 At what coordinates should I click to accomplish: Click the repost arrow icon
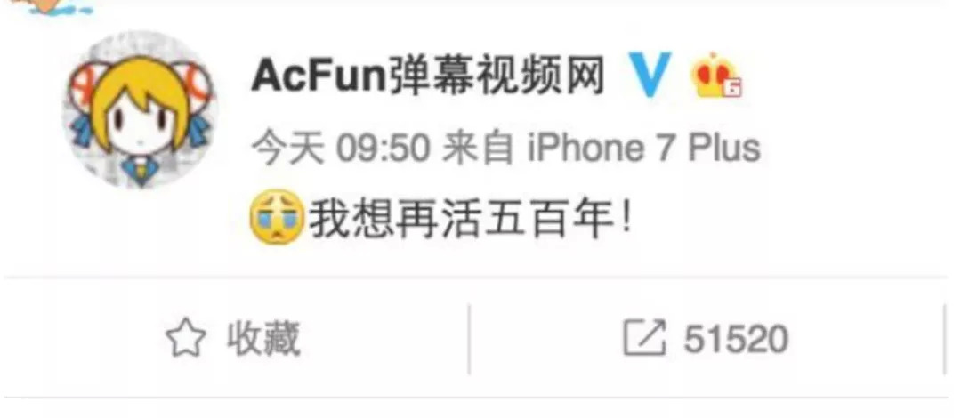(645, 337)
